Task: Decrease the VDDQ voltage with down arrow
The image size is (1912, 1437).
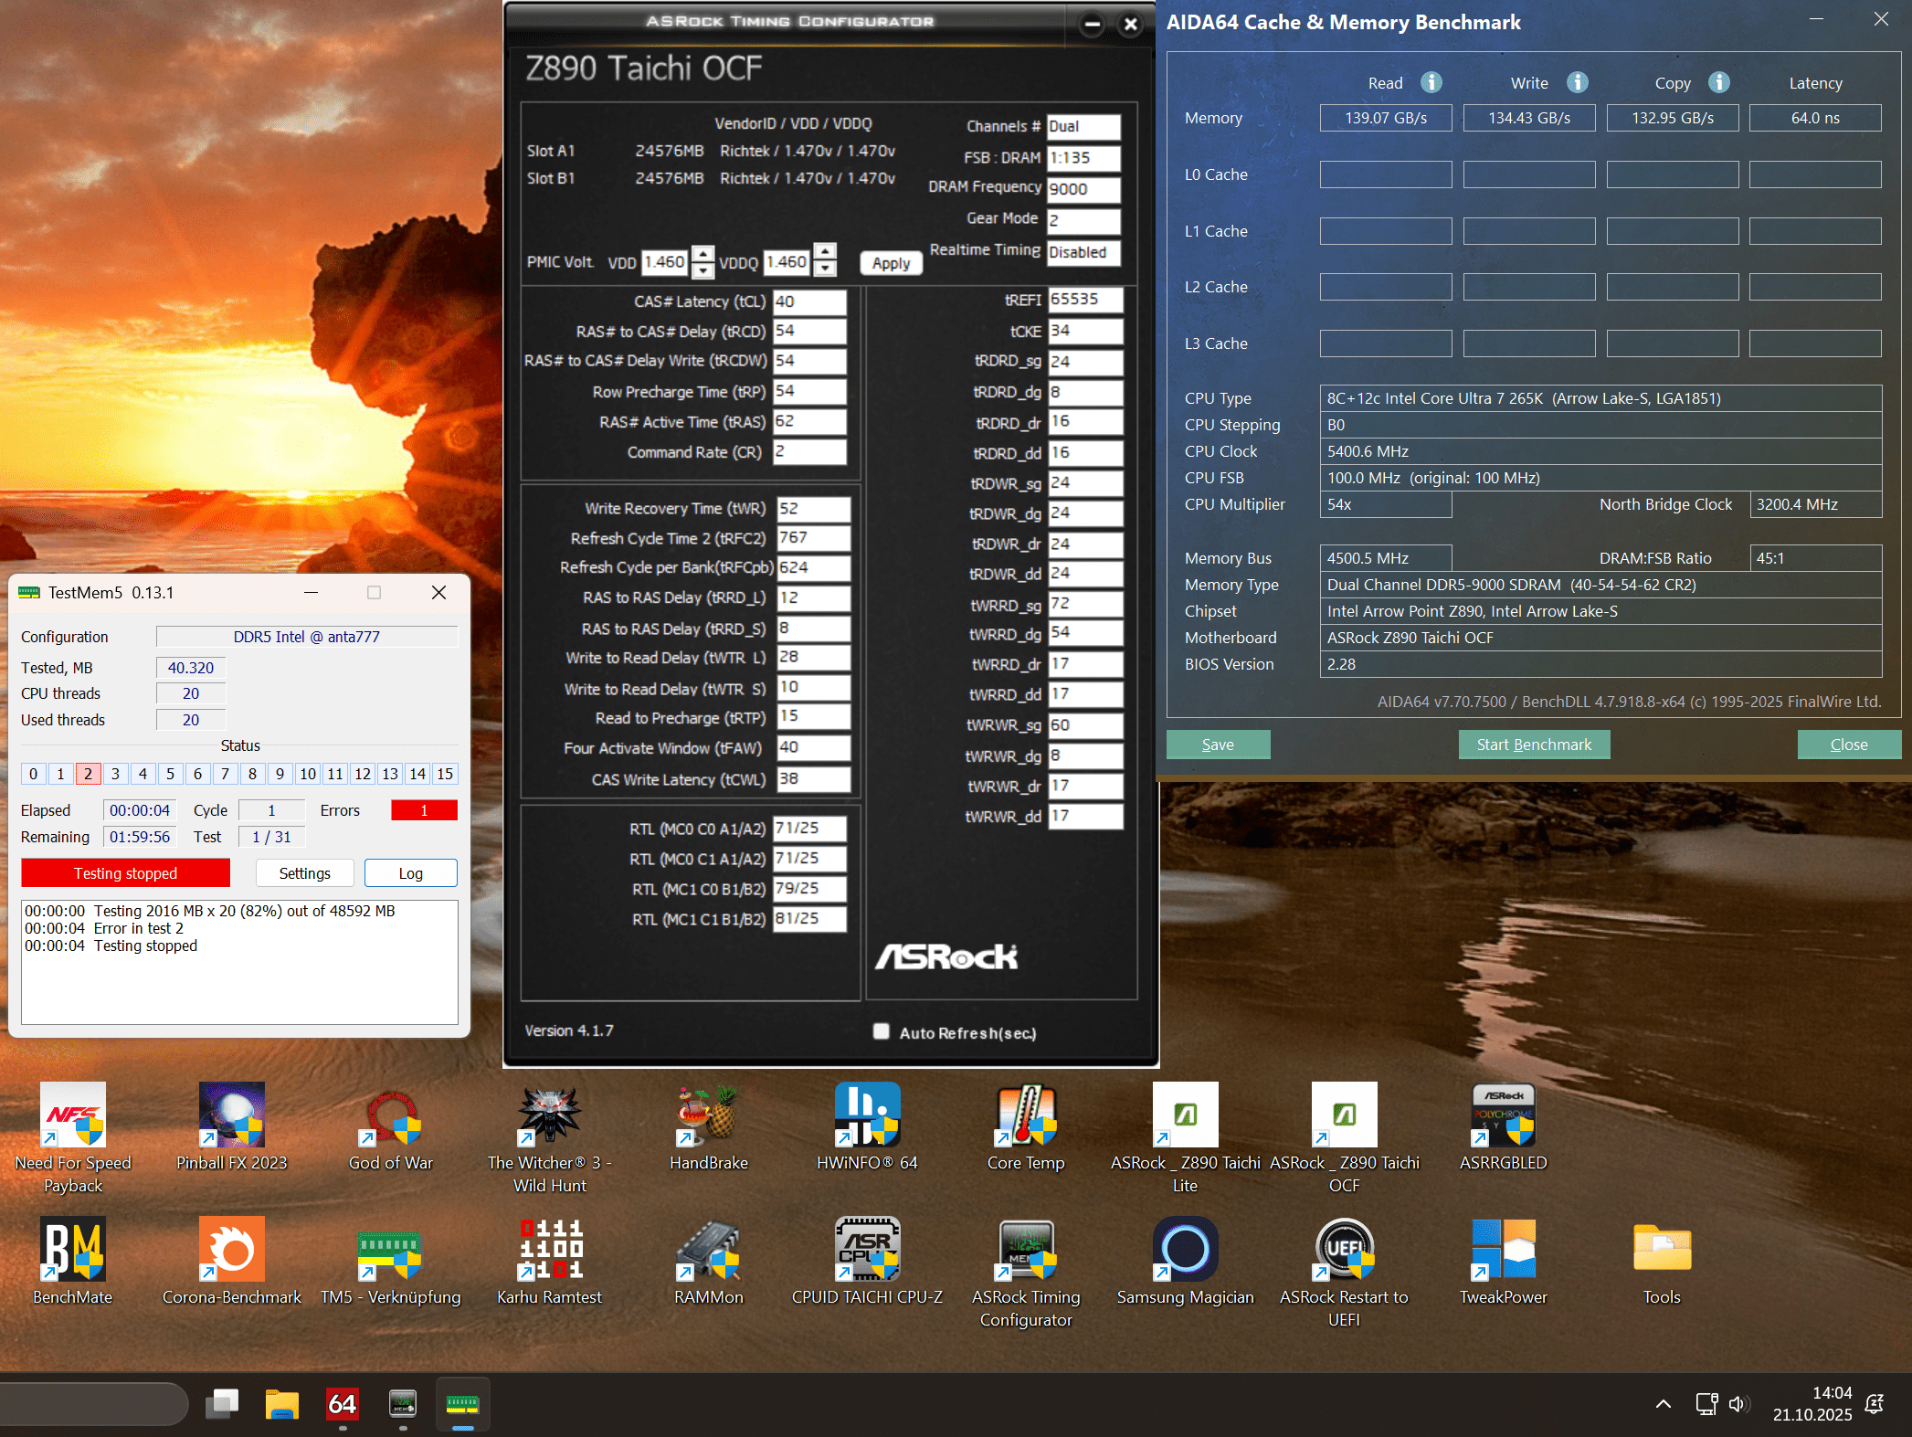Action: 825,269
